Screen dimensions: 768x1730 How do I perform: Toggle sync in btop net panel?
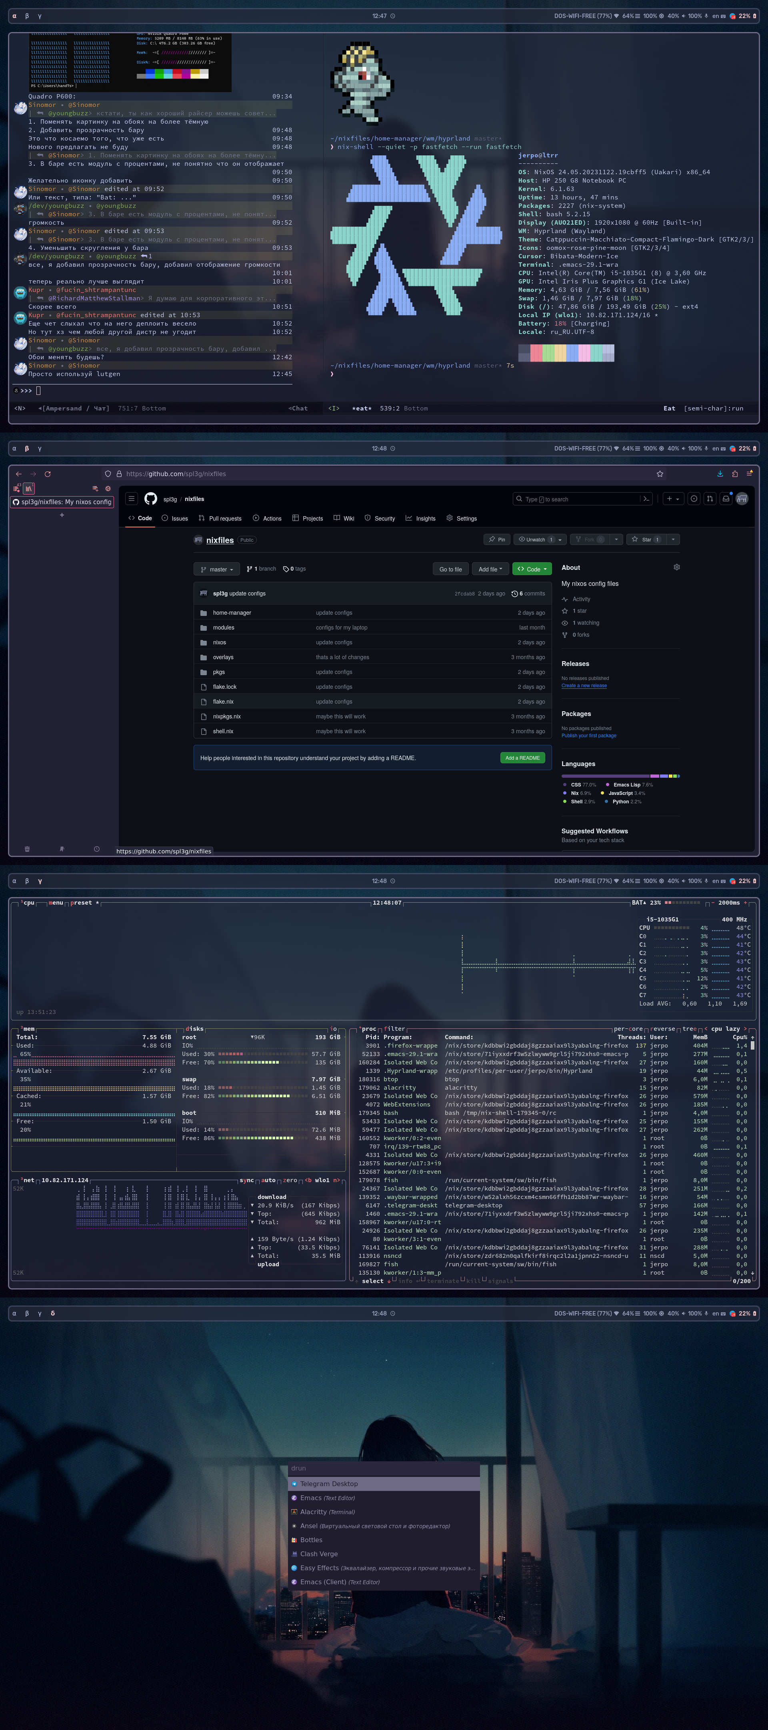coord(247,1180)
